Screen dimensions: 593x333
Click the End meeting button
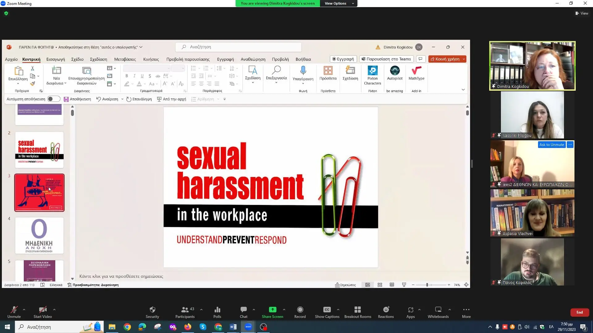pos(579,312)
